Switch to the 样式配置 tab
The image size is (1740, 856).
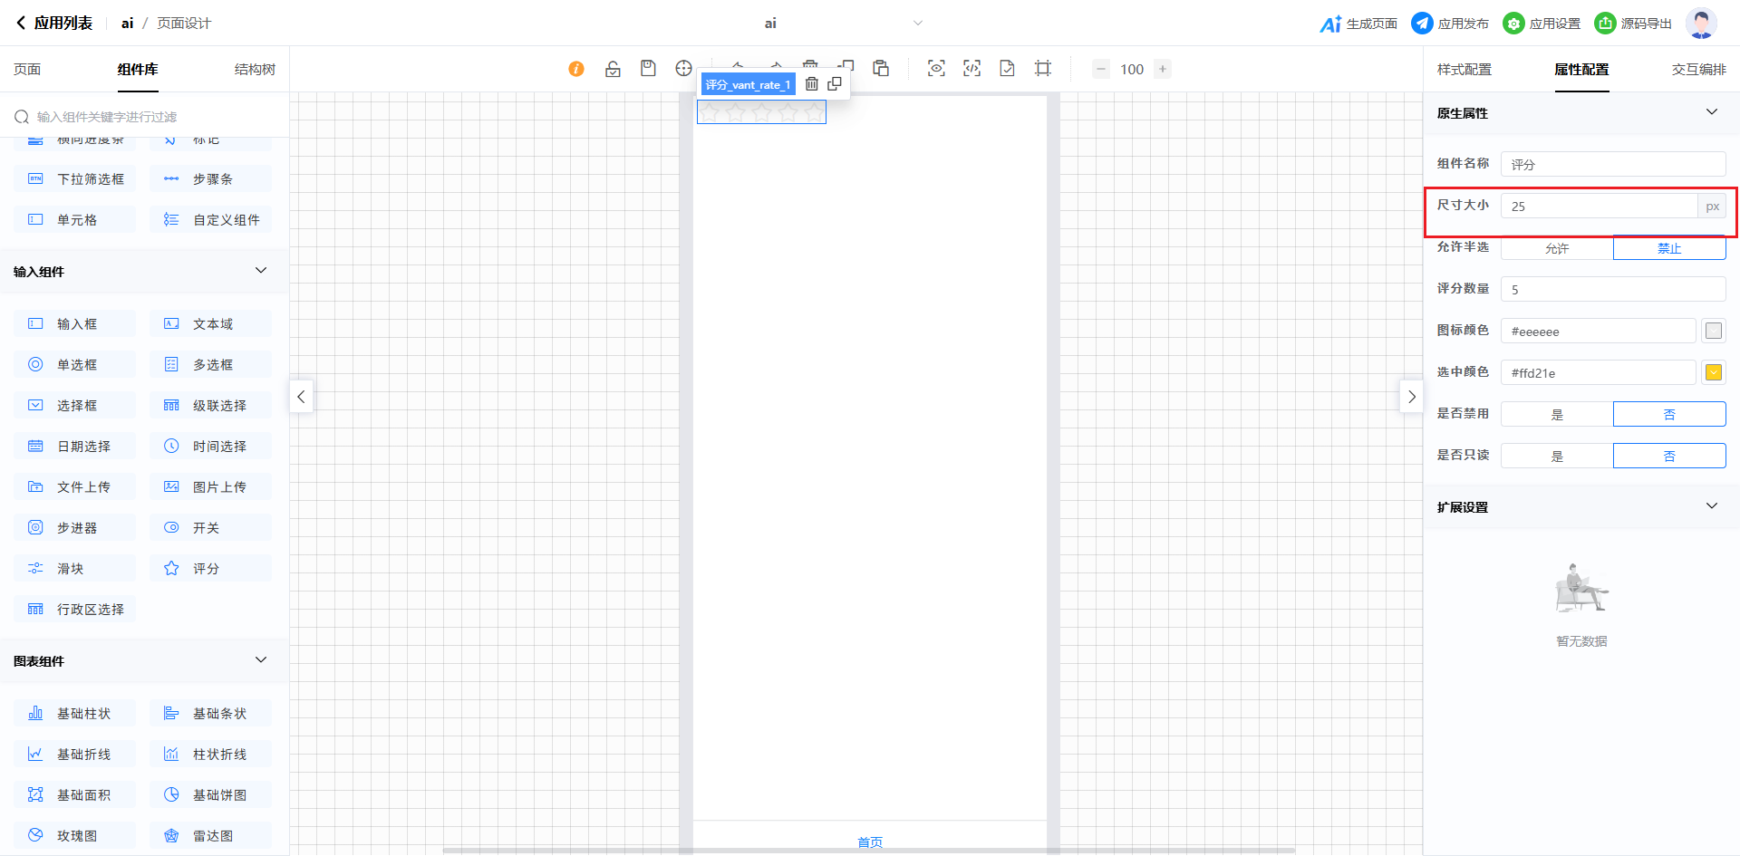point(1464,69)
